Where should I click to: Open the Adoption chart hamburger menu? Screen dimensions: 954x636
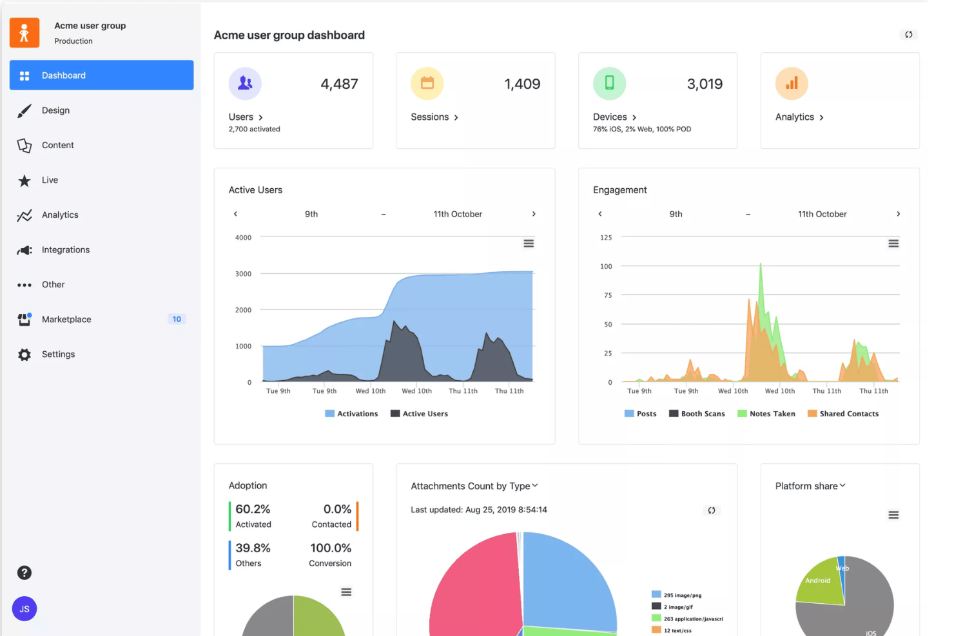346,592
